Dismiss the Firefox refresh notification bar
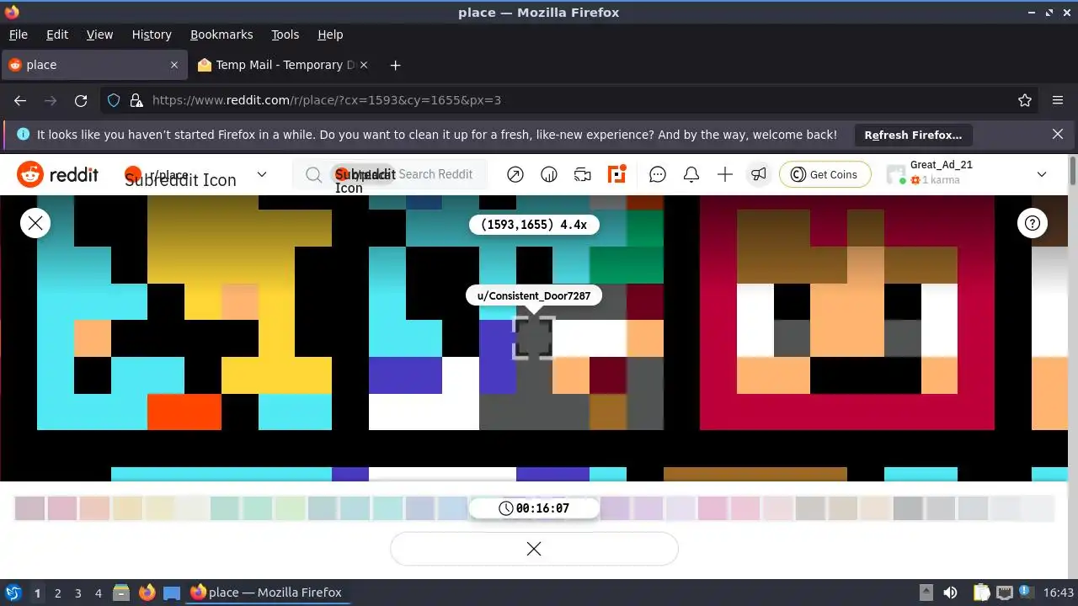 point(1058,134)
